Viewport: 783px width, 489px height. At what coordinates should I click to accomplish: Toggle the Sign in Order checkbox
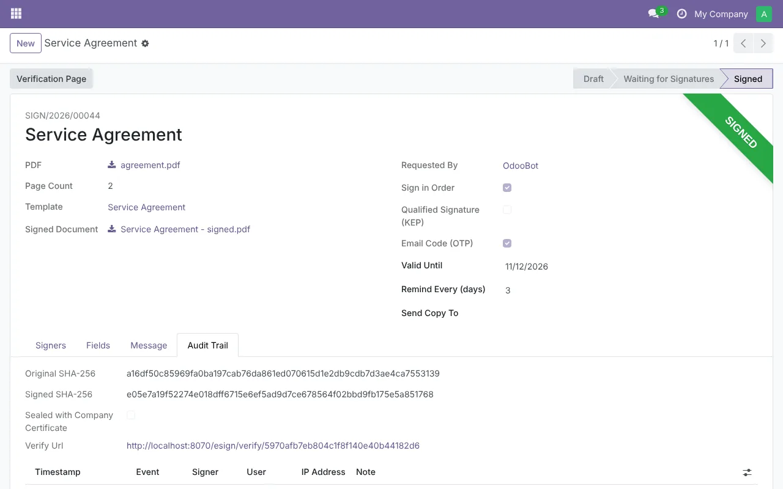(x=507, y=188)
